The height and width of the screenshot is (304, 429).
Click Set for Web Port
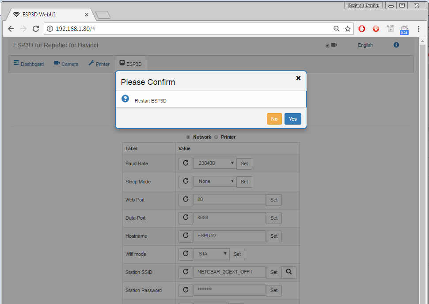[x=274, y=200]
